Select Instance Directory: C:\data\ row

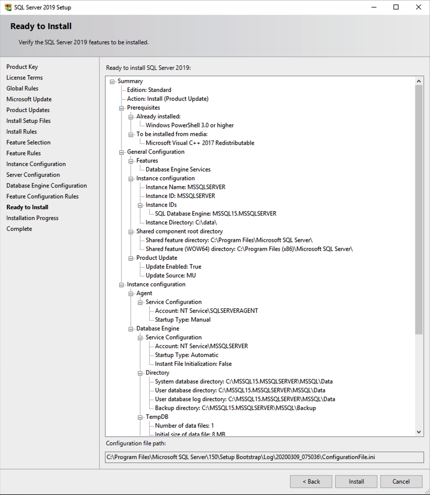[182, 222]
